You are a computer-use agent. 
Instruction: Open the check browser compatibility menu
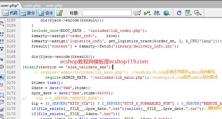pos(137,13)
